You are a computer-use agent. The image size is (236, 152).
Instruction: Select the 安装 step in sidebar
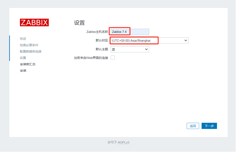23,71
